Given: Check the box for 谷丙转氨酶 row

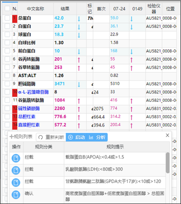Looking at the screenshot, I should pos(7,59).
